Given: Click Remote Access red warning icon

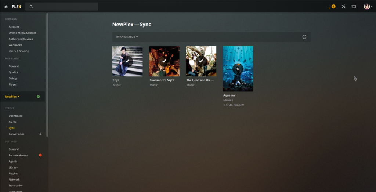Looking at the screenshot, I should click(x=40, y=155).
